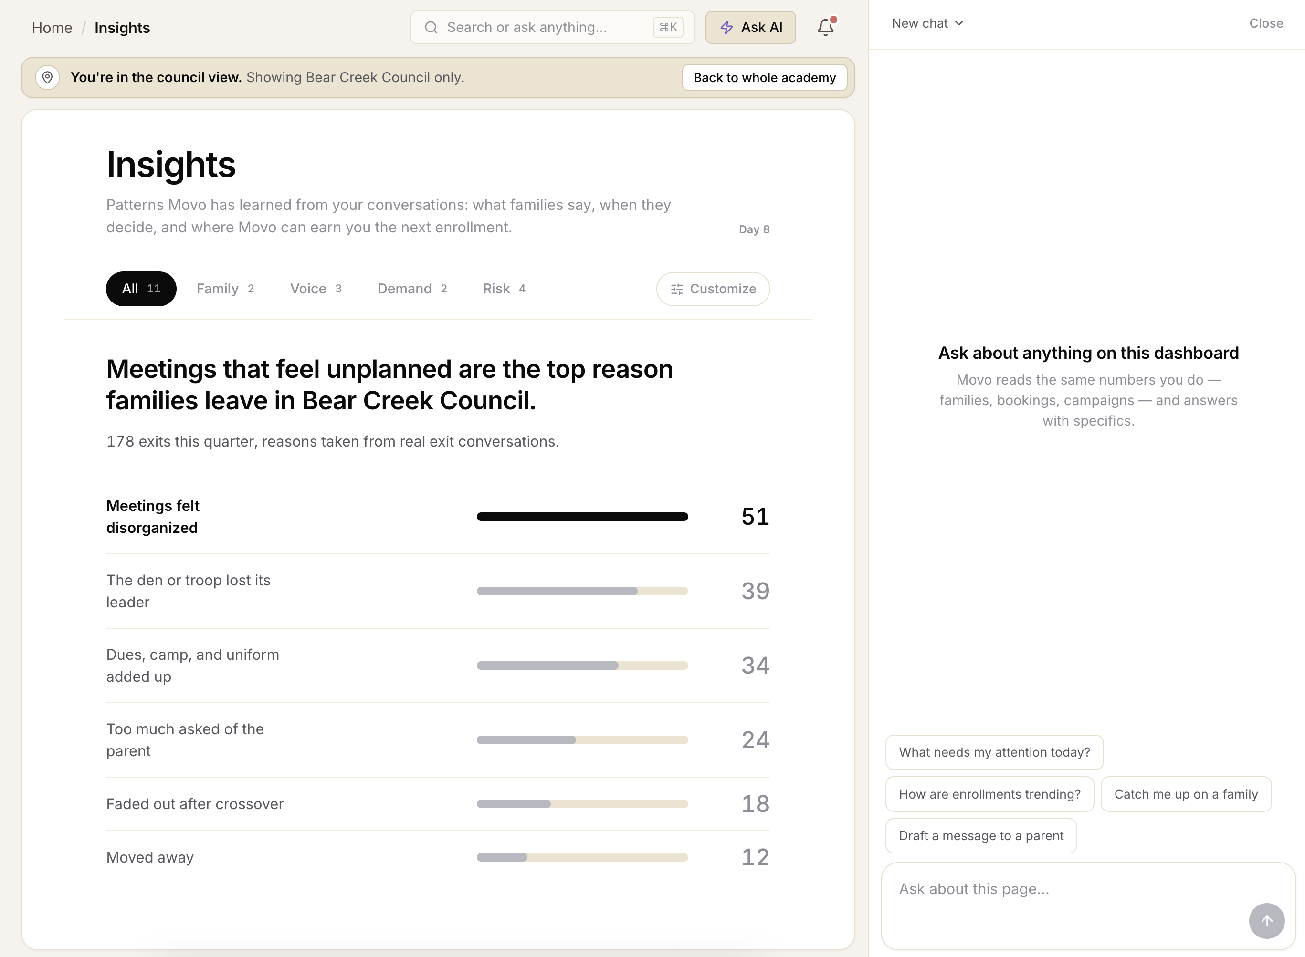
Task: Focus the Ask about this page field
Action: [x=1088, y=905]
